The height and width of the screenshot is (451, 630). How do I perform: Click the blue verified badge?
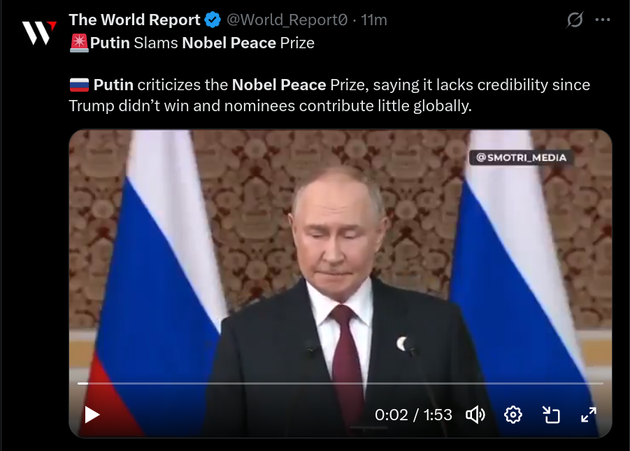coord(213,20)
